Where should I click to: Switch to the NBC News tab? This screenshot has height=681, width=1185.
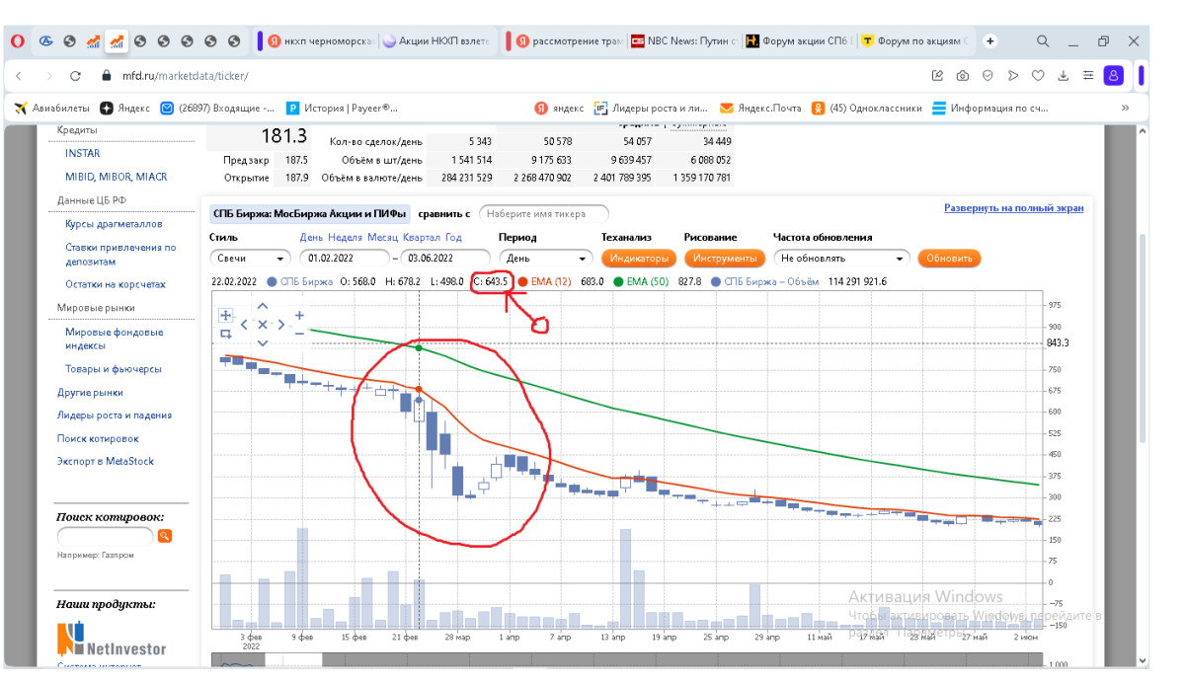click(x=686, y=41)
